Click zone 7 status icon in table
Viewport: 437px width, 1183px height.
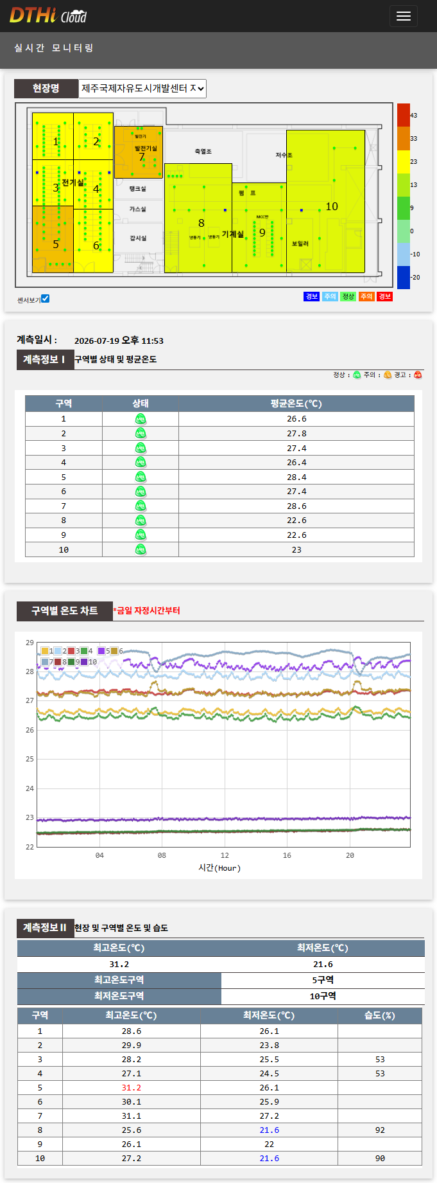141,506
